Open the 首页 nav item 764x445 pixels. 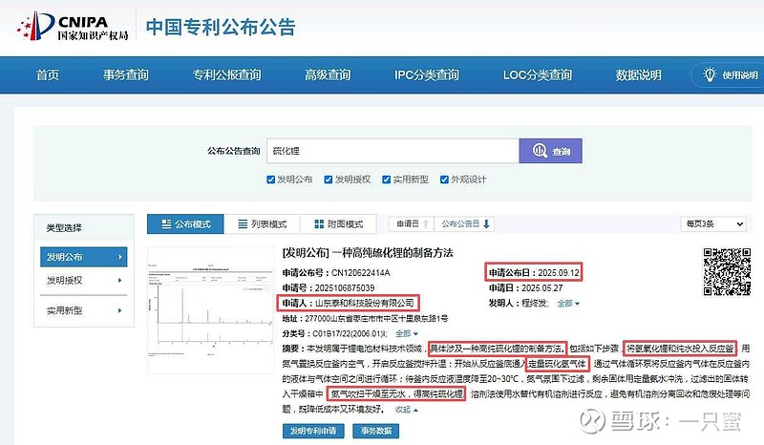(48, 74)
